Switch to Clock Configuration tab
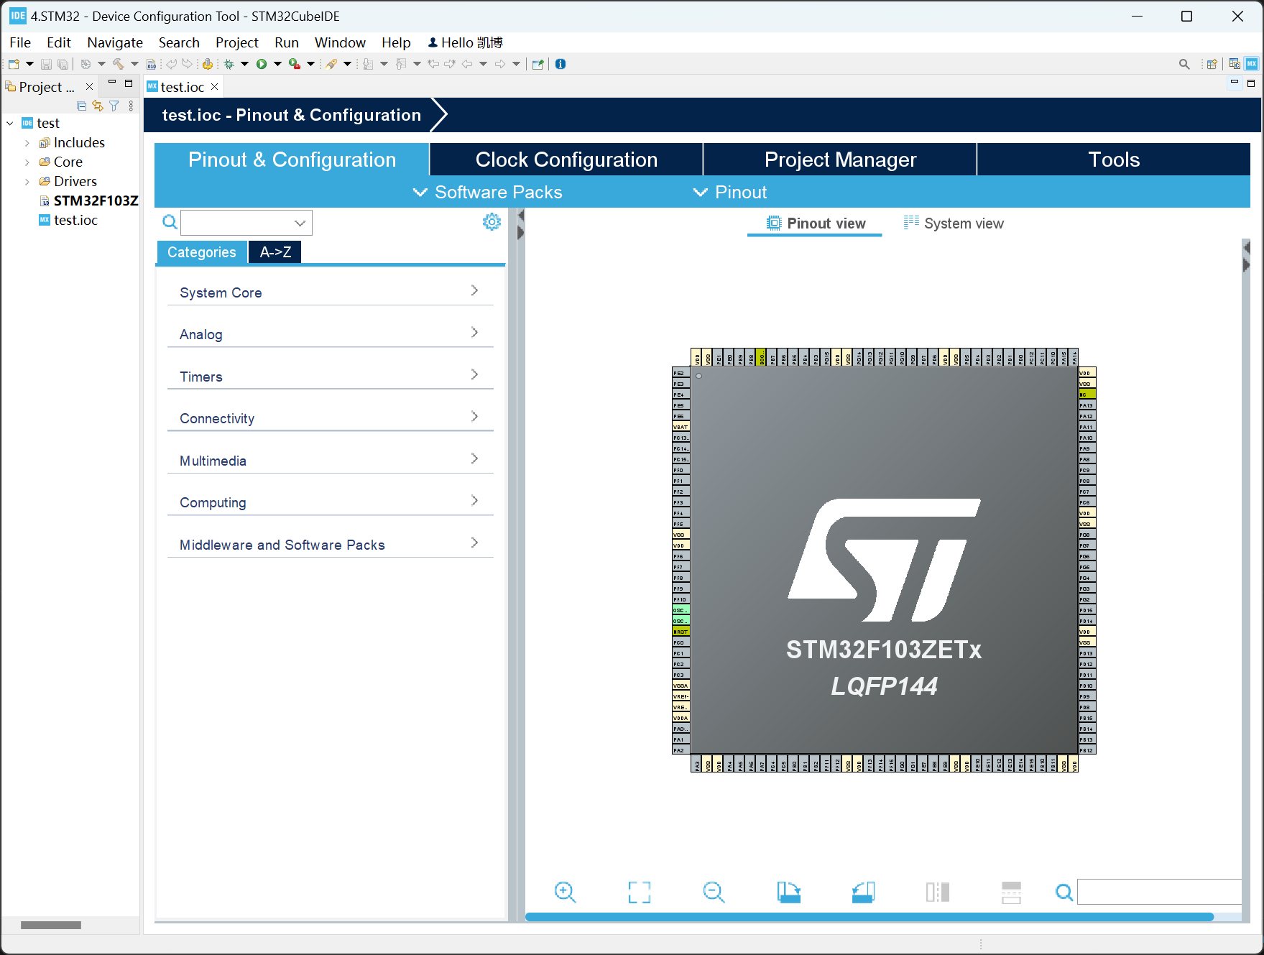 click(x=566, y=160)
